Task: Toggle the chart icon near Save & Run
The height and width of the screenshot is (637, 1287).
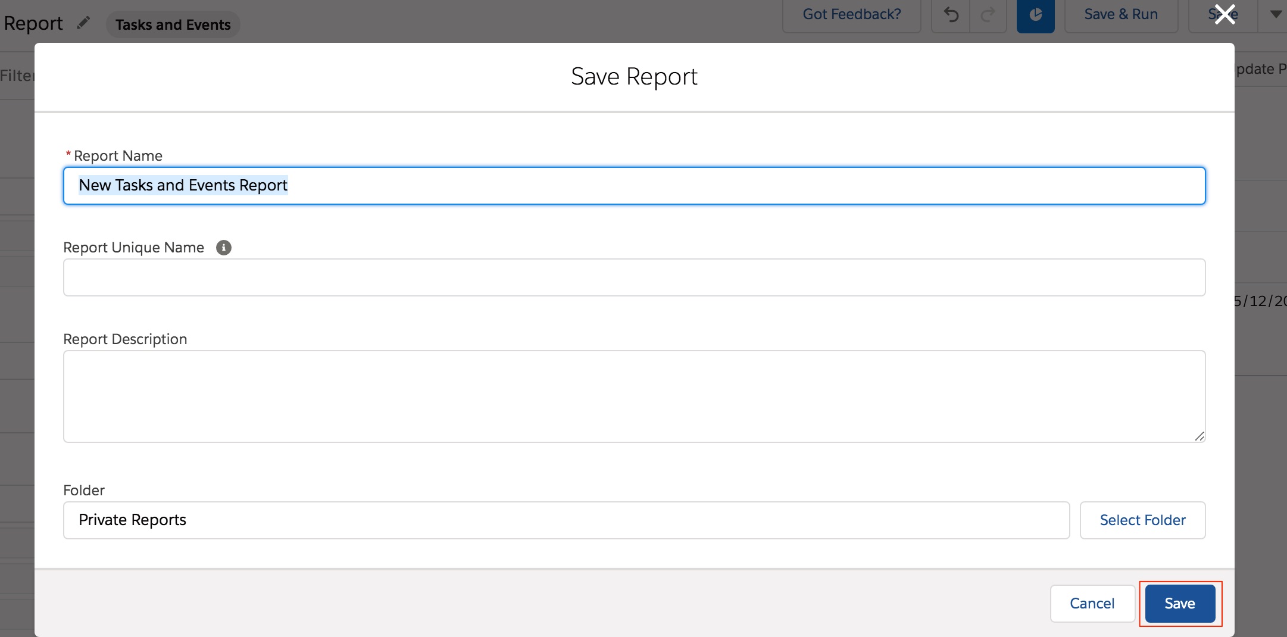Action: (x=1035, y=14)
